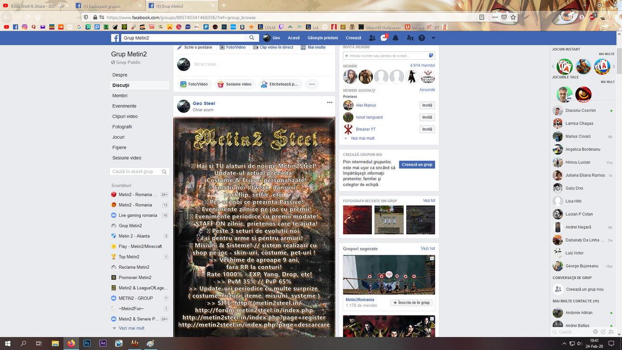The height and width of the screenshot is (350, 622).
Task: Click the bookmark star in the address bar
Action: 513,17
